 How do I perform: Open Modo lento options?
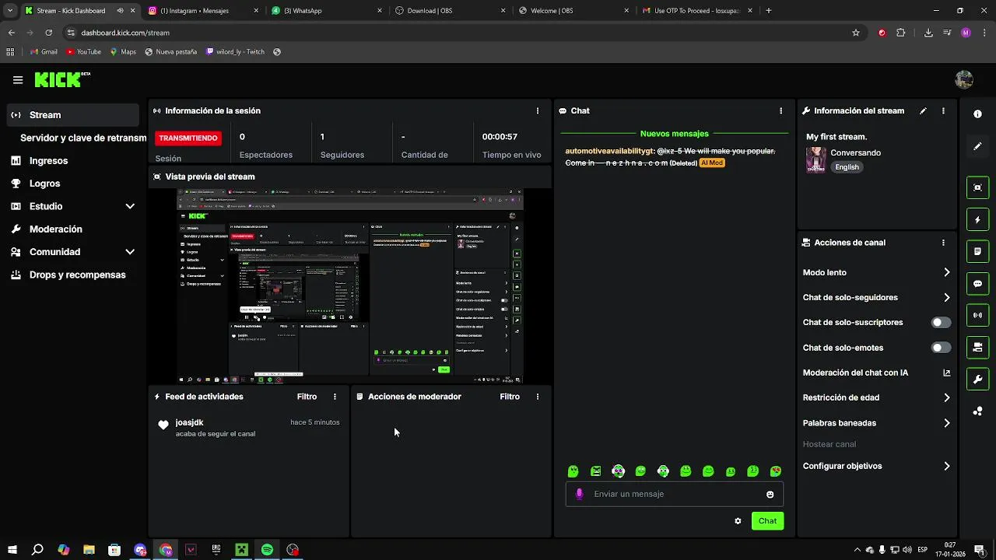click(x=876, y=272)
